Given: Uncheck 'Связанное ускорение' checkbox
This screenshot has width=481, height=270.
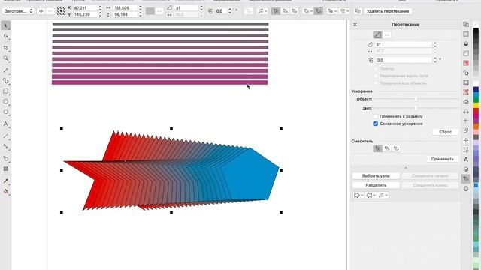Looking at the screenshot, I should 376,124.
